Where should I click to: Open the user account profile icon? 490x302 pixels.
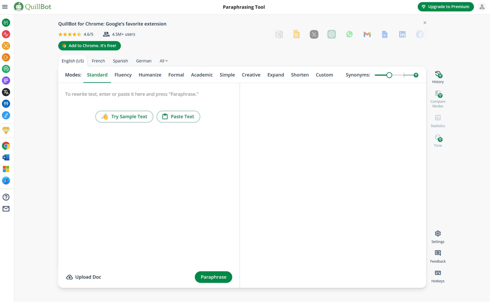click(482, 7)
